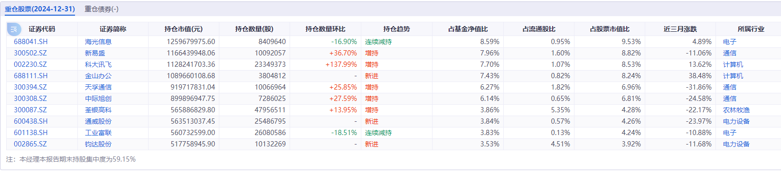
Task: Open stock code 601138.SH
Action: click(30, 133)
